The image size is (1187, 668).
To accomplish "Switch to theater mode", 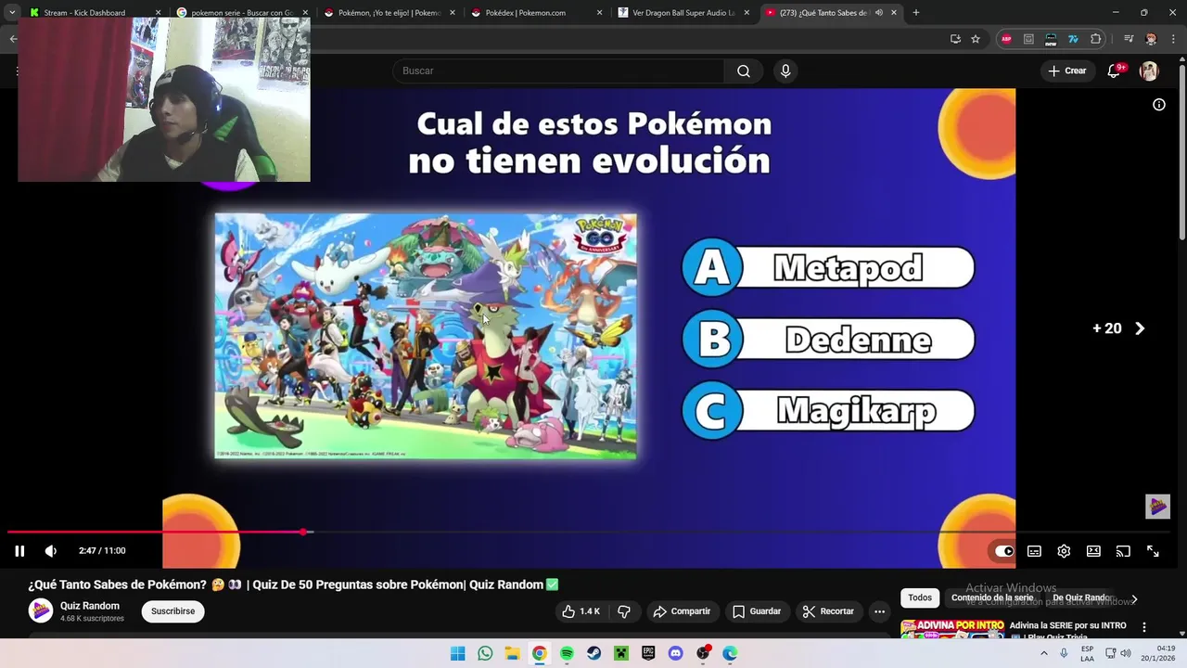I will [x=1093, y=551].
